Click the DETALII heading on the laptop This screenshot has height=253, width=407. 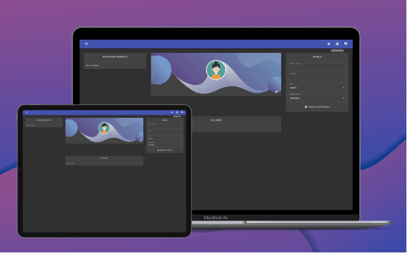[x=317, y=56]
